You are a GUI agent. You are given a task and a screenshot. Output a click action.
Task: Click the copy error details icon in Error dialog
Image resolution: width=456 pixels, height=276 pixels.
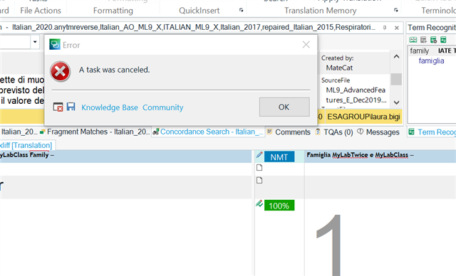tap(58, 107)
